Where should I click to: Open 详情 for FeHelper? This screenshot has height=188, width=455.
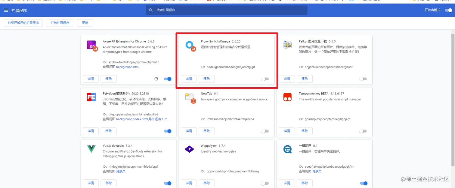pos(91,131)
